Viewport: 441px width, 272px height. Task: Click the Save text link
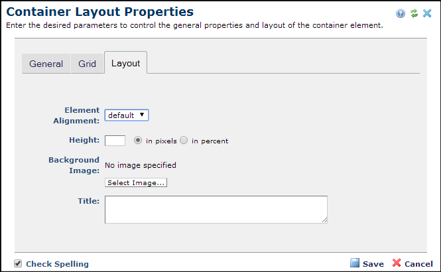[x=373, y=264]
